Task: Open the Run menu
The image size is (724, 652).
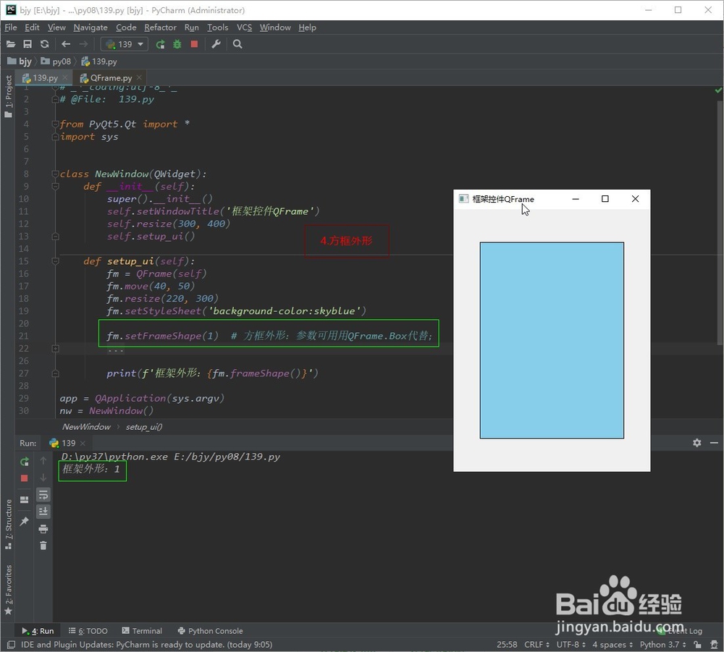Action: pos(192,27)
